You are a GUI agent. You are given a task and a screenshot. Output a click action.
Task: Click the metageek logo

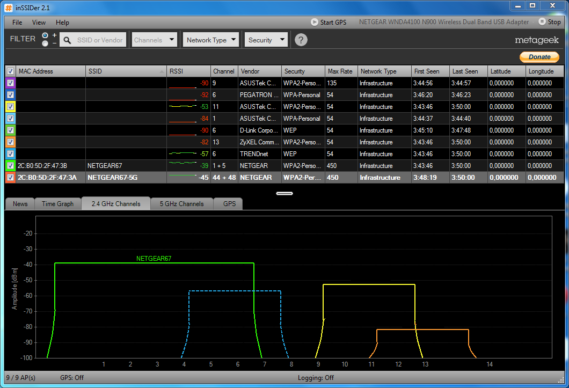point(537,40)
